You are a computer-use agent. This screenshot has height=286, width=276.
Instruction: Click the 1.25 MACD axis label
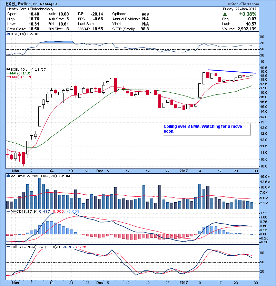pos(263,213)
